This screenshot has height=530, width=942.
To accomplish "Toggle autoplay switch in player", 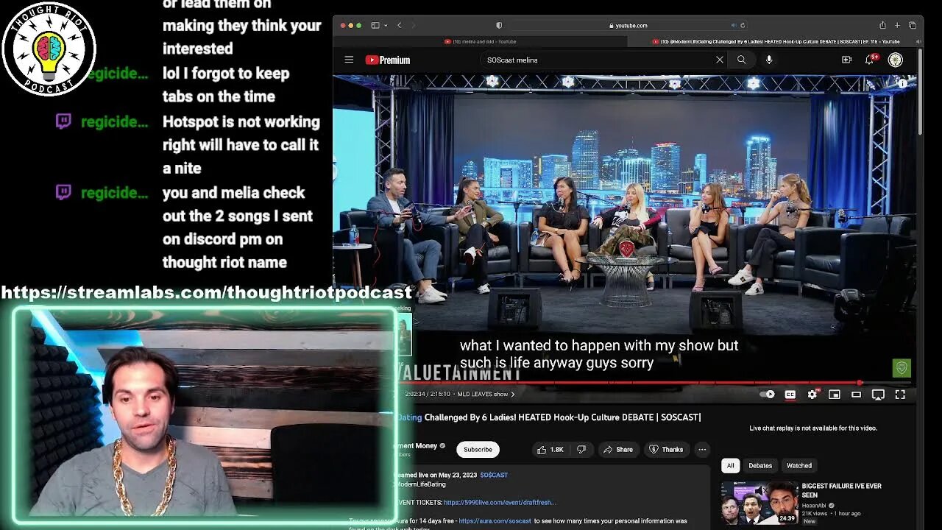I will tap(768, 395).
